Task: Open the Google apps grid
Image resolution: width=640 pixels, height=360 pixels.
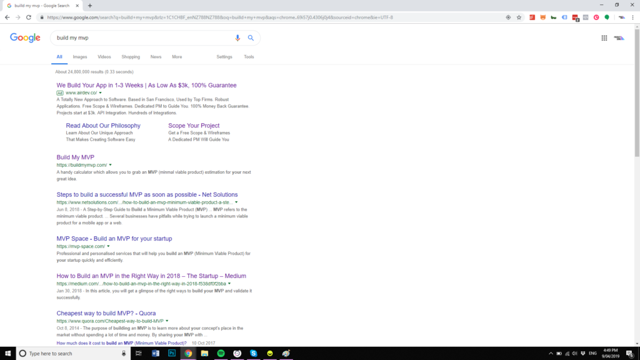Action: point(604,38)
